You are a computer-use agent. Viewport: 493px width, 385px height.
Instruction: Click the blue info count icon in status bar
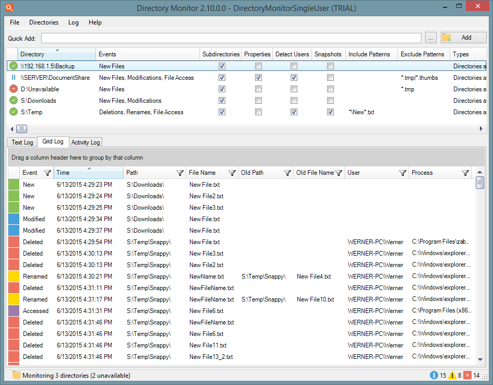coord(434,375)
